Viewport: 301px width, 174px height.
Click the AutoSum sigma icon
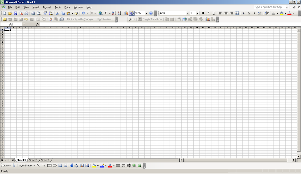point(106,13)
